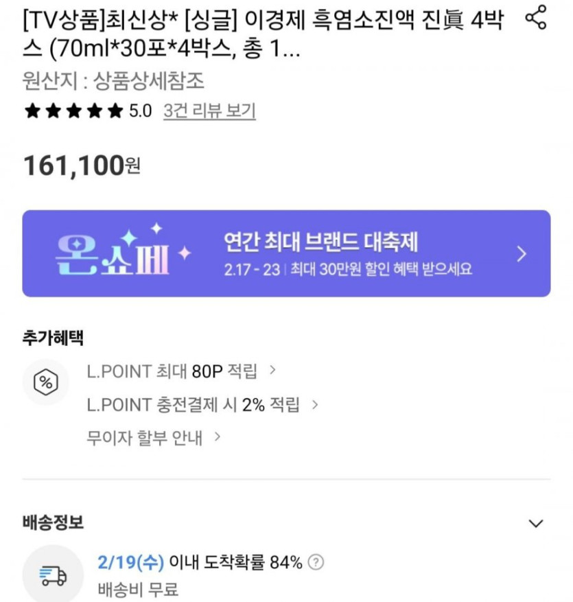Expand the 배송정보 section chevron

pos(536,524)
